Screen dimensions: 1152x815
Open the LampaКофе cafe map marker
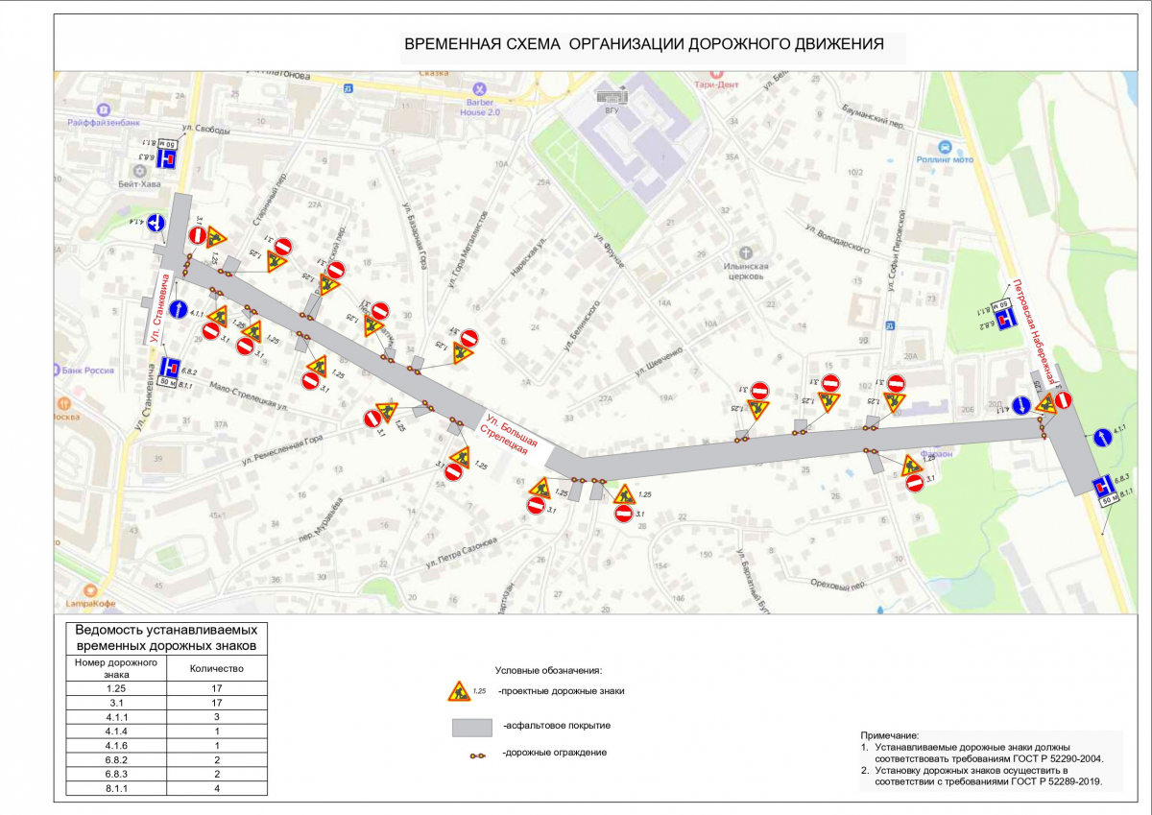click(x=89, y=590)
